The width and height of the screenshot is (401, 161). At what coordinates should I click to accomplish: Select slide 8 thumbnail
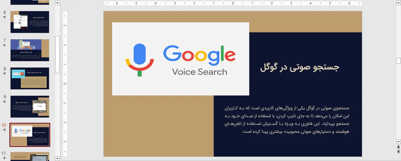(x=30, y=78)
